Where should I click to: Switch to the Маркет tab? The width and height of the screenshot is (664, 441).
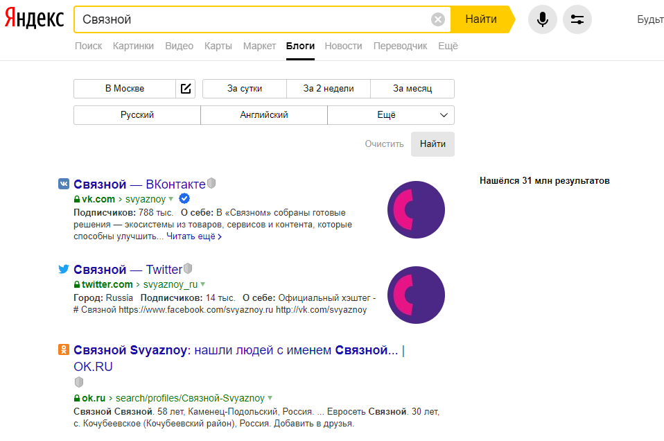tap(260, 46)
